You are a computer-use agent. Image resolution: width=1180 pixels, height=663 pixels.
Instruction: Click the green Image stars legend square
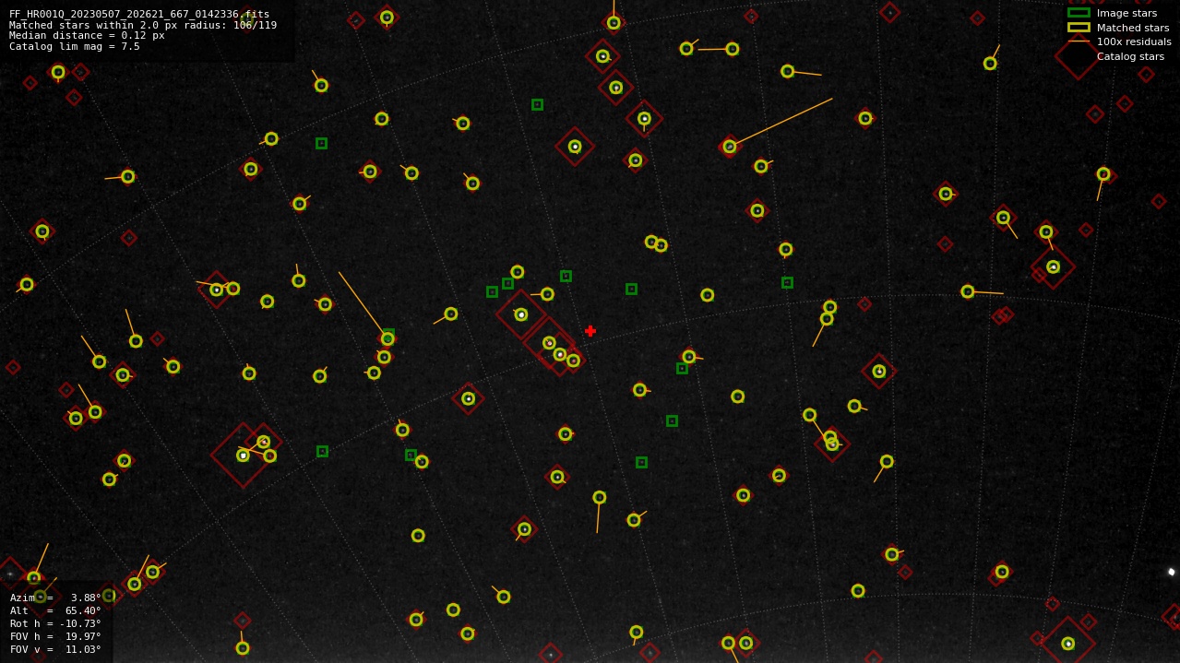(1079, 13)
